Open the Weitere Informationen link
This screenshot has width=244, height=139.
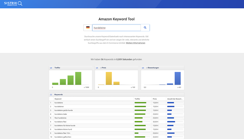tap(136, 43)
